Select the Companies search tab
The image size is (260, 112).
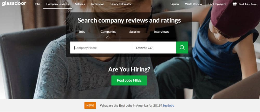108,32
